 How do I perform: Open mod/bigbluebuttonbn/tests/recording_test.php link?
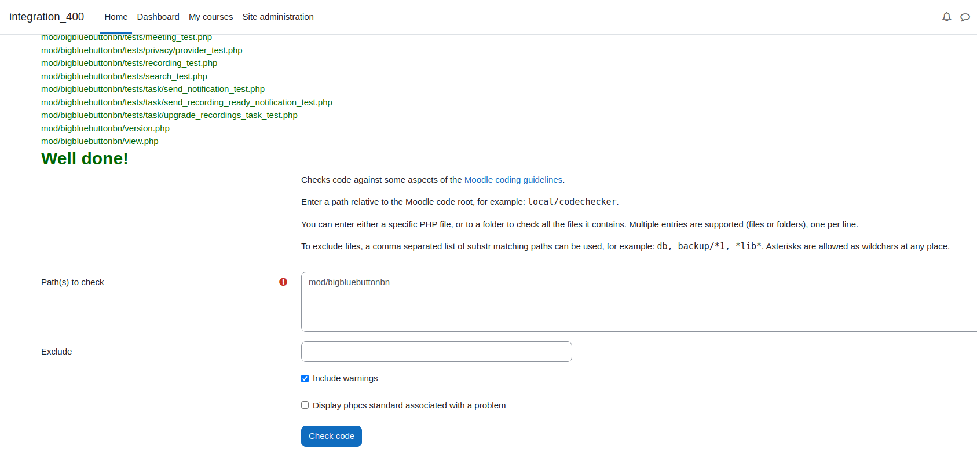tap(129, 63)
